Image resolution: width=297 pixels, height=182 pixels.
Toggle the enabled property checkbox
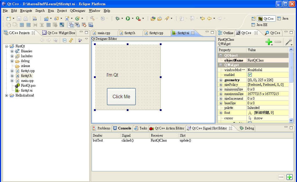tap(250, 75)
